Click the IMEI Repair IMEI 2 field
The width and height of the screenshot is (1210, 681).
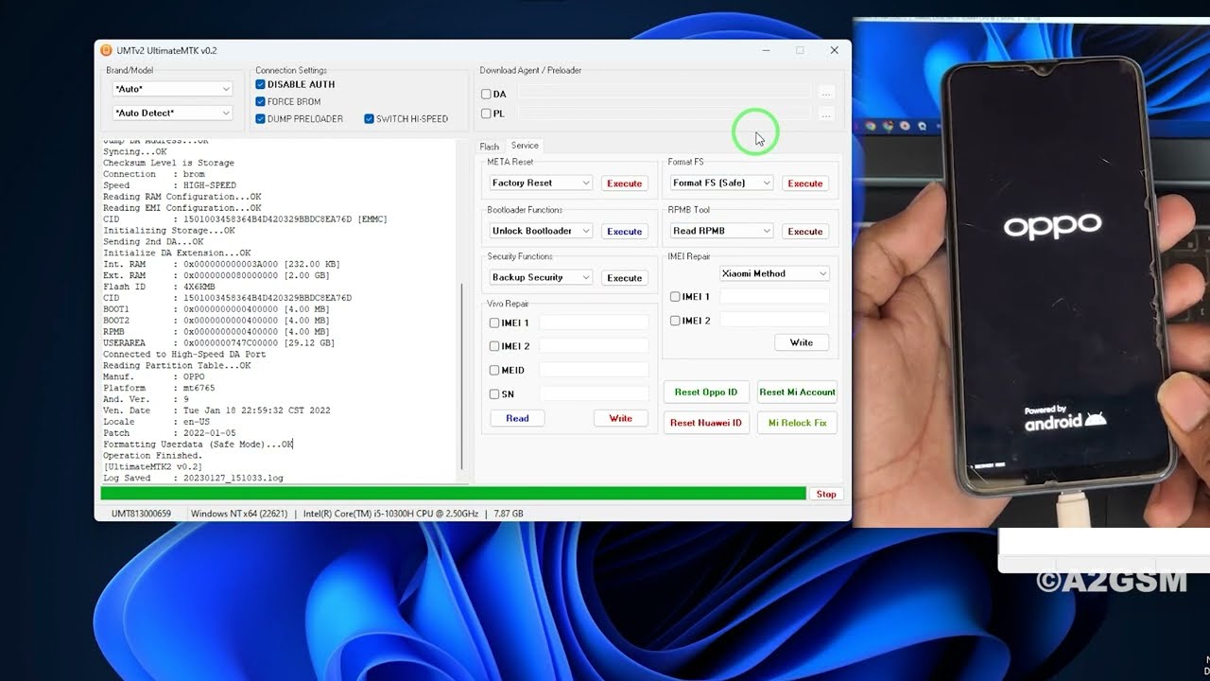pos(774,321)
